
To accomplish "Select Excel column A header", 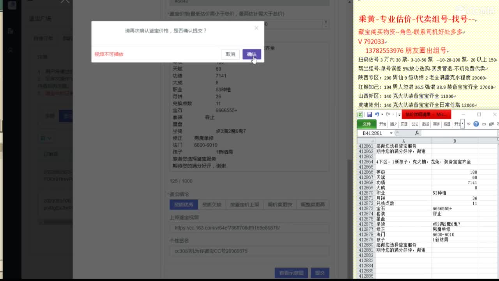I will click(403, 141).
